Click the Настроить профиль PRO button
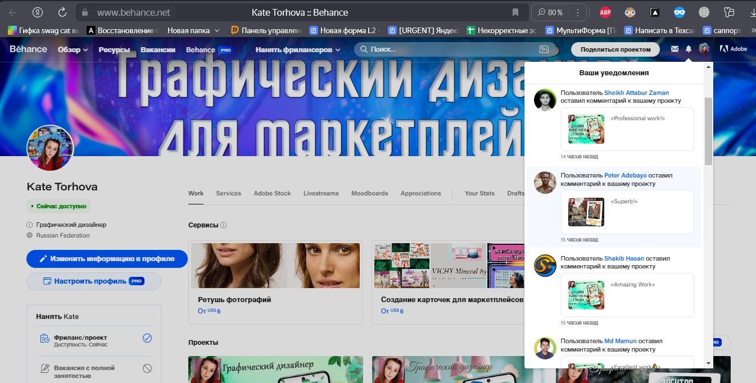Viewport: 756px width, 383px height. point(94,281)
